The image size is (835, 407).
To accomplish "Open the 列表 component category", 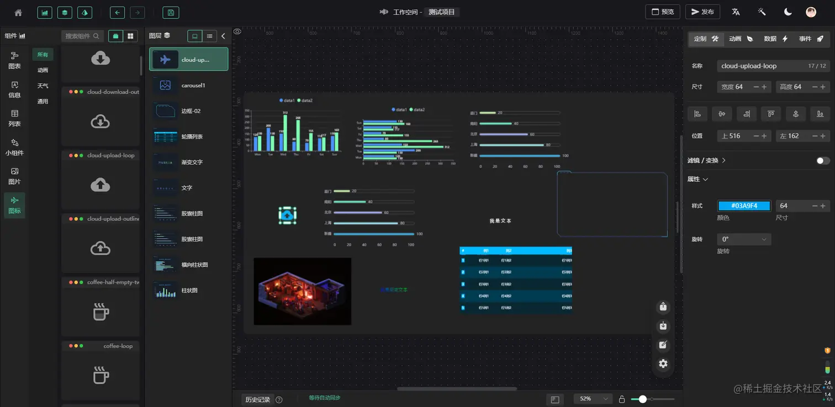I will pyautogui.click(x=14, y=119).
